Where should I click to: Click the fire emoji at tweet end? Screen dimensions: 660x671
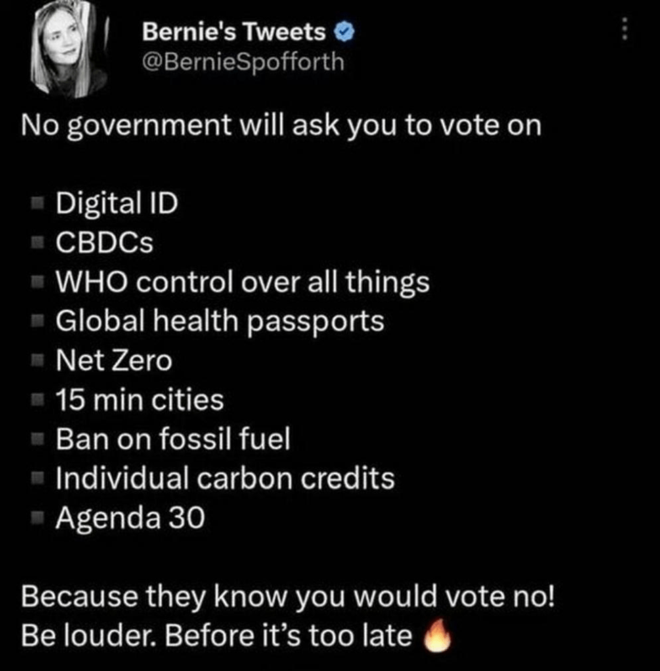[x=435, y=634]
